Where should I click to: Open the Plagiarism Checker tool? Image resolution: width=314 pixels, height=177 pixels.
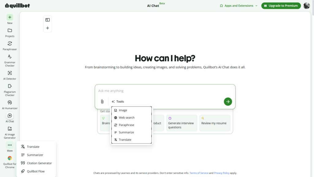[10, 90]
